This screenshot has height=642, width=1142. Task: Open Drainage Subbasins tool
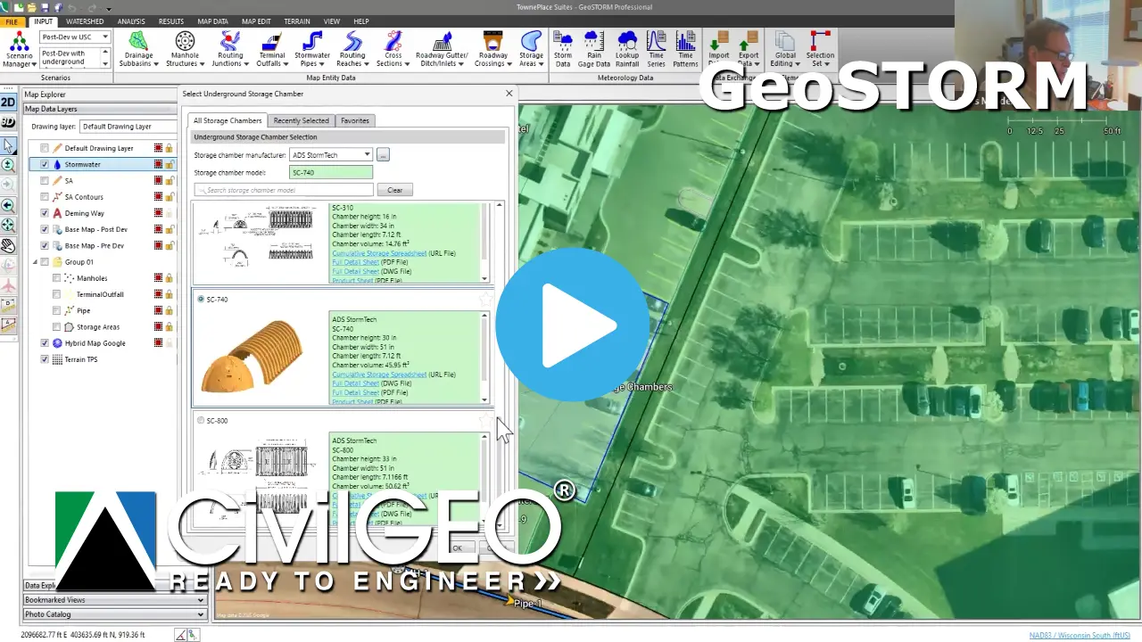[x=138, y=50]
